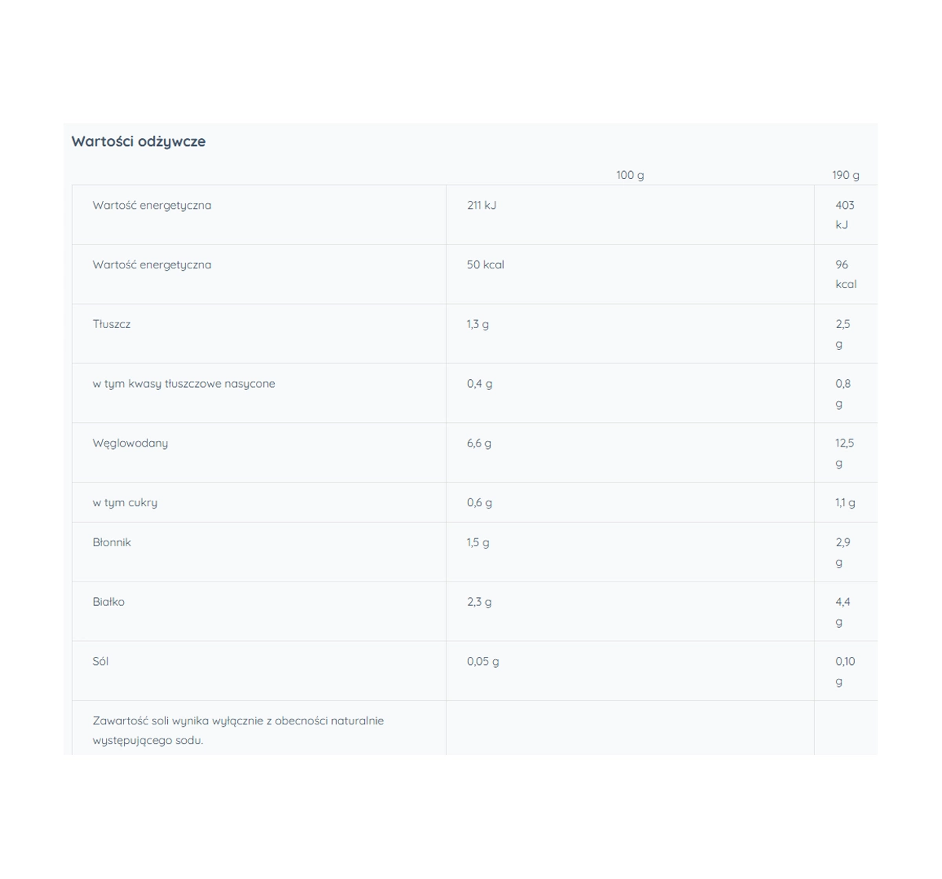Select the "190 g" column header
Screen dimensions: 942x879
tap(845, 175)
